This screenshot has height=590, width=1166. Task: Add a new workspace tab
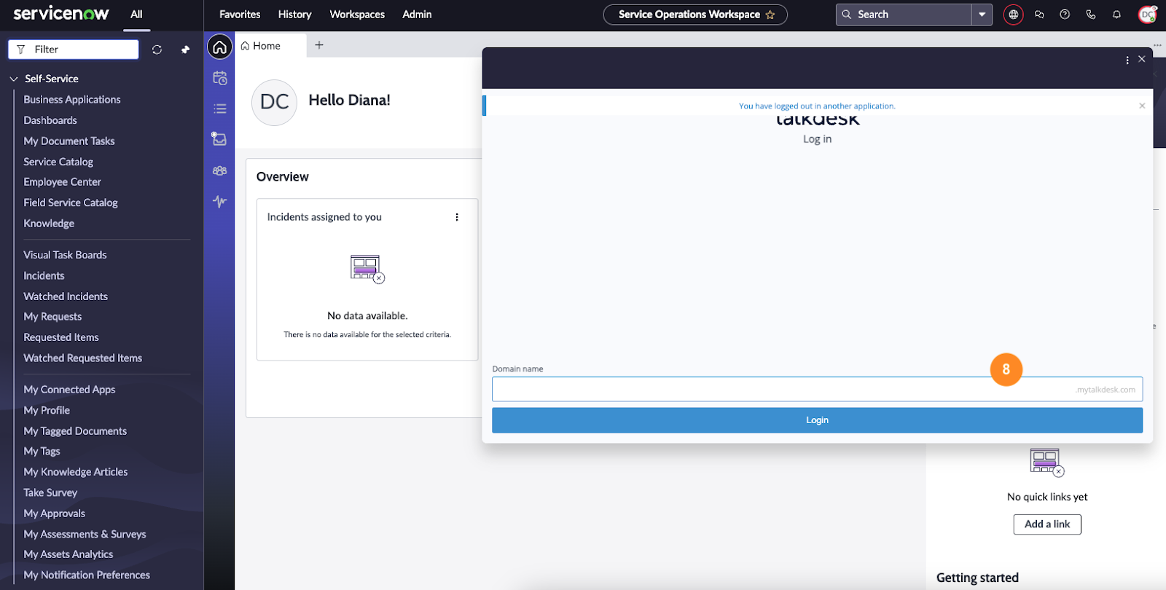(319, 45)
